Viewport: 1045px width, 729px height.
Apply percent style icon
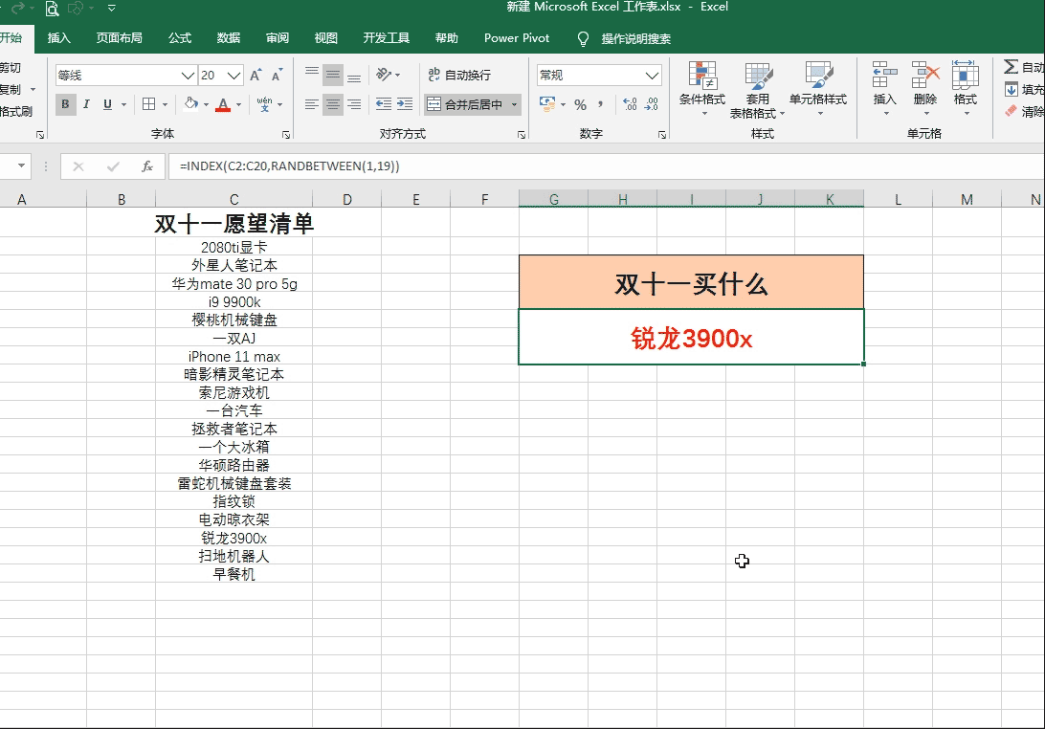pos(580,104)
